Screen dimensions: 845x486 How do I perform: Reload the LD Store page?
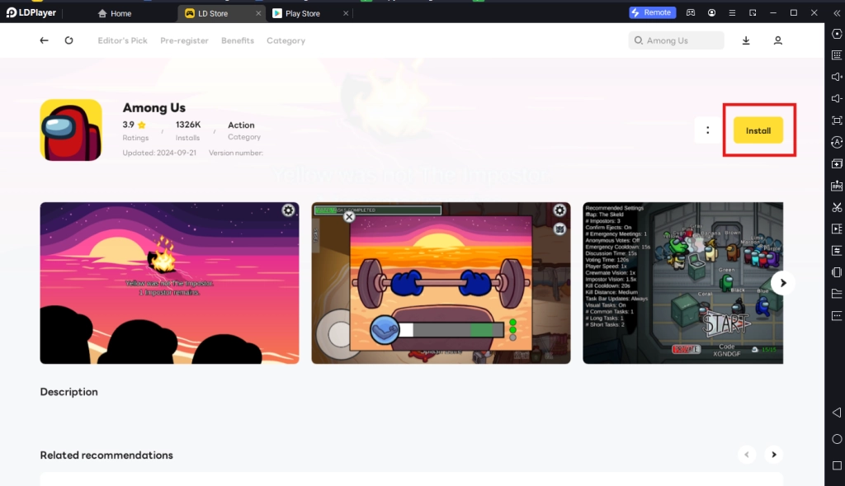click(x=69, y=40)
